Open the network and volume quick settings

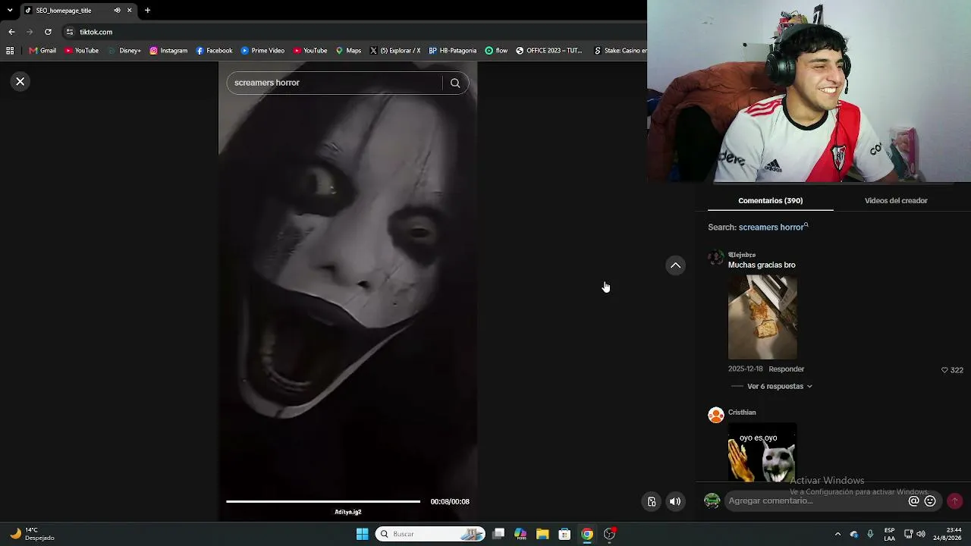[x=916, y=534]
